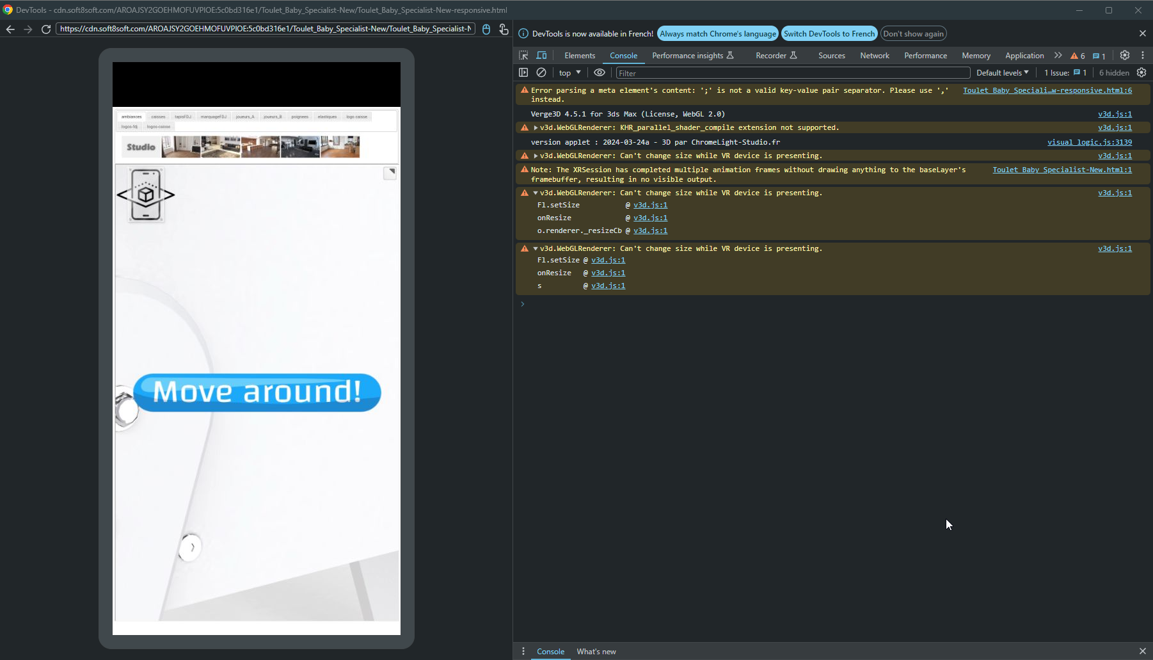This screenshot has width=1153, height=660.
Task: Select the elastiques tab
Action: pos(327,117)
